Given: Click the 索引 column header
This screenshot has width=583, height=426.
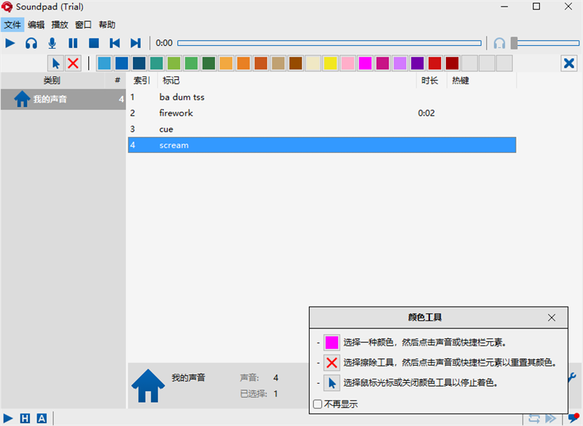Looking at the screenshot, I should pyautogui.click(x=141, y=81).
